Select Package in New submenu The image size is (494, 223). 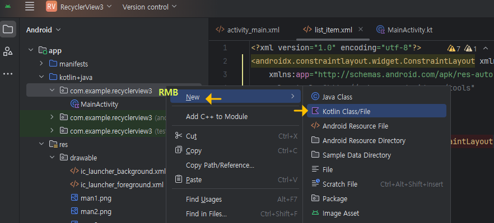[376, 198]
